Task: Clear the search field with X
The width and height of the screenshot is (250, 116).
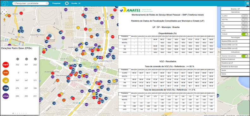Action: coord(47,3)
